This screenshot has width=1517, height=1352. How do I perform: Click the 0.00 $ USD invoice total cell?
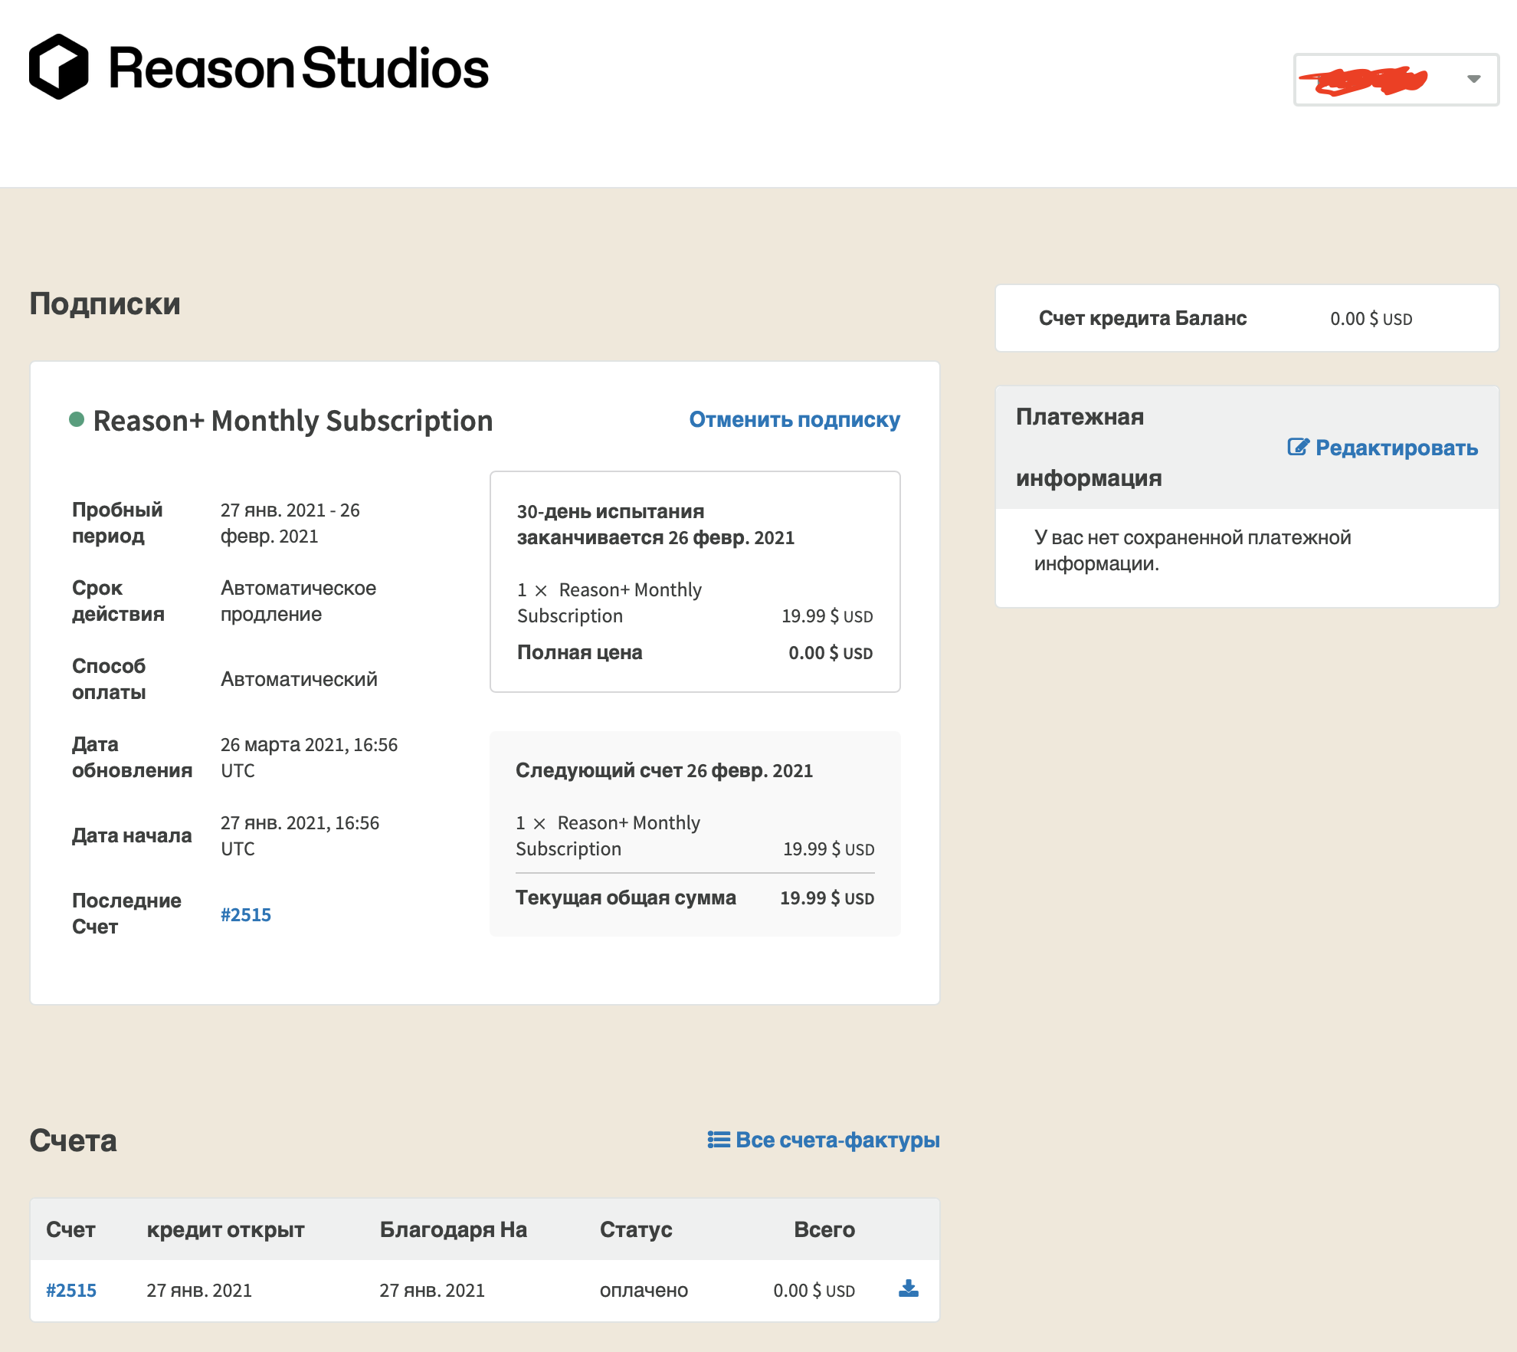(x=814, y=1291)
